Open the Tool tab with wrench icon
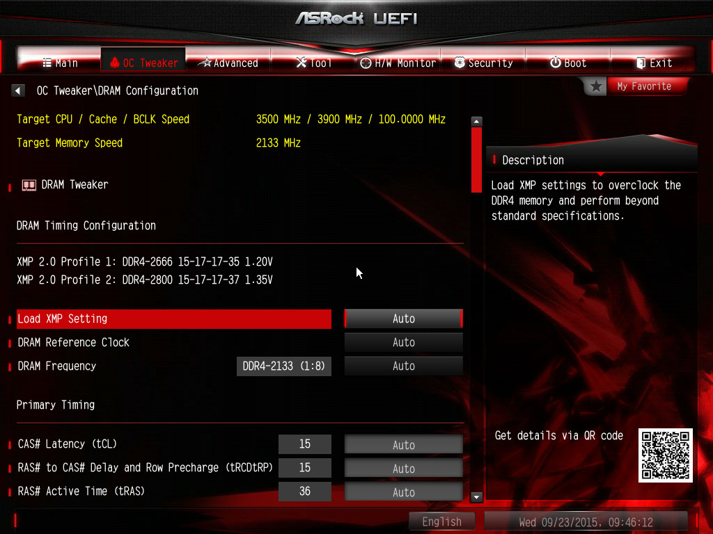This screenshot has height=534, width=713. point(313,63)
